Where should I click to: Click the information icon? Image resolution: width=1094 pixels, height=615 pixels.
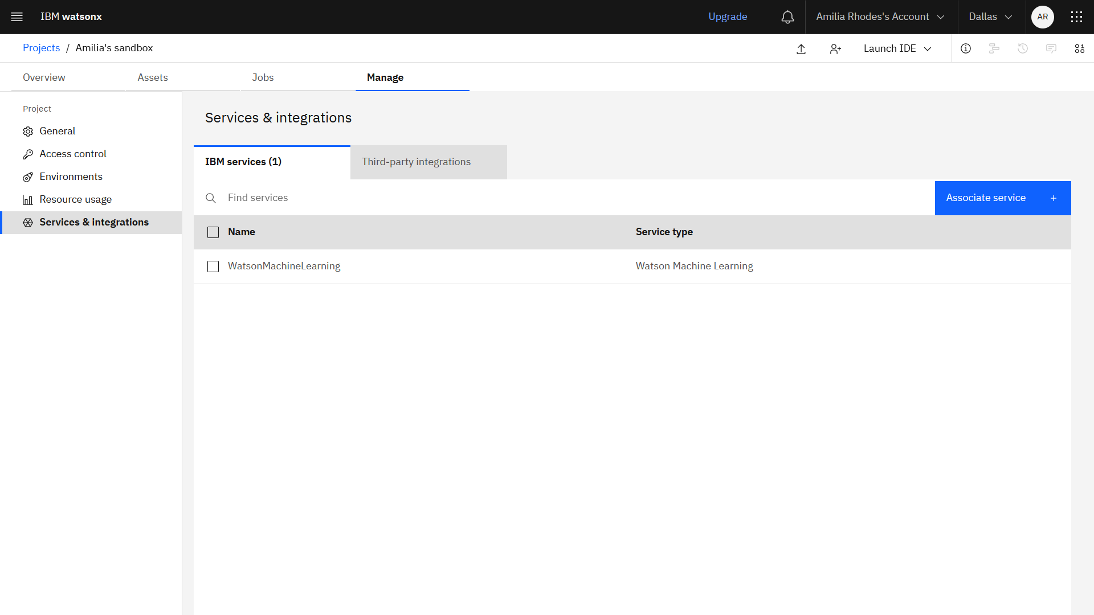click(x=966, y=48)
